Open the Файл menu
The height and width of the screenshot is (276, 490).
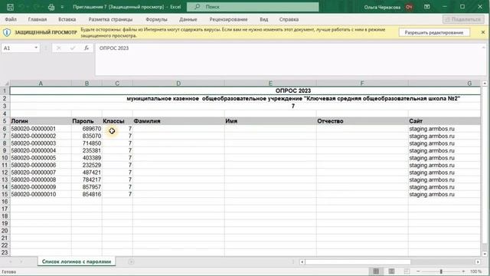(11, 19)
